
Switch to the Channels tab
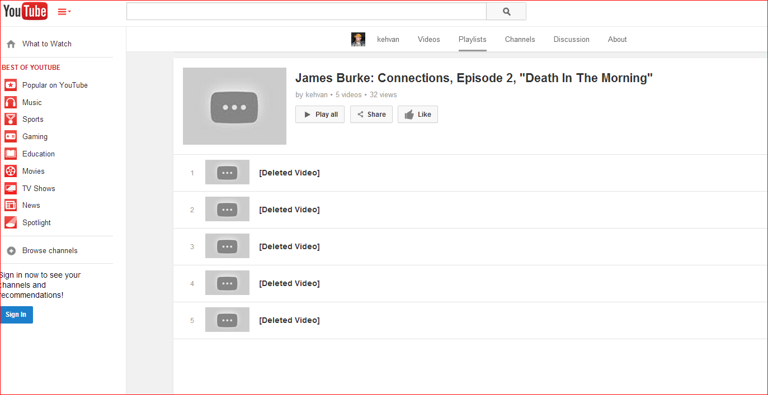point(520,39)
